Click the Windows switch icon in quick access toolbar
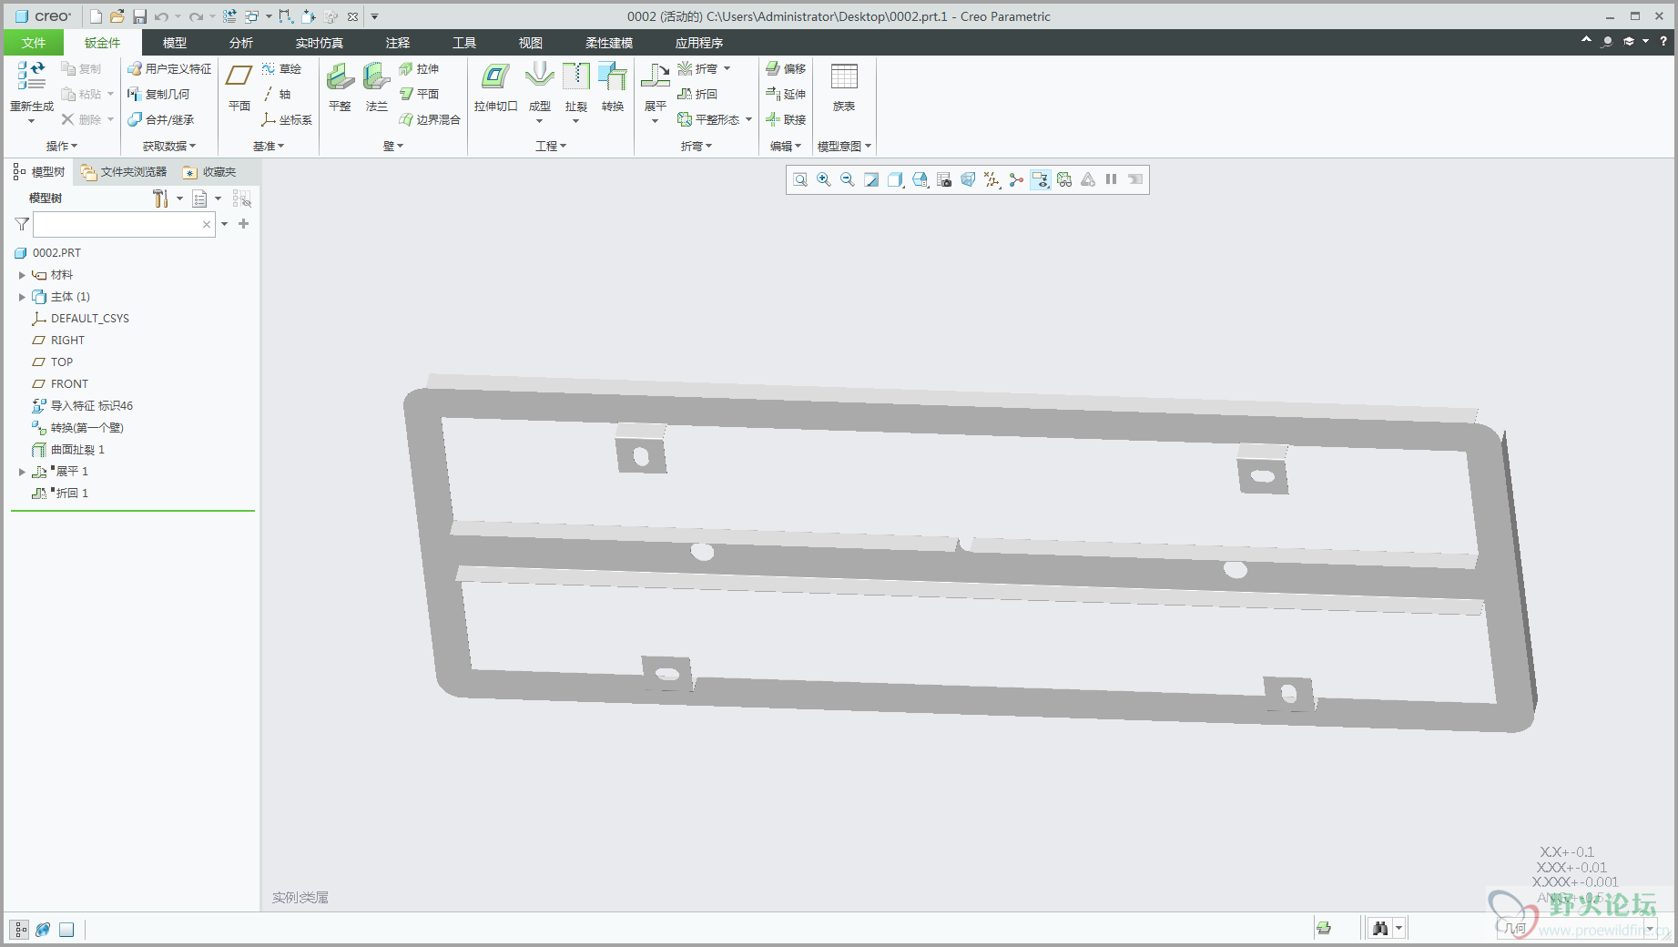Viewport: 1678px width, 947px height. [251, 16]
